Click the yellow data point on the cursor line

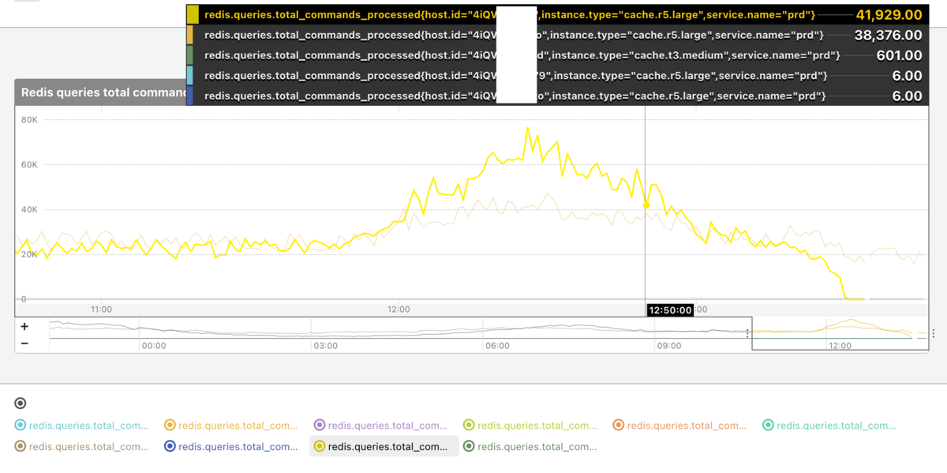[646, 205]
